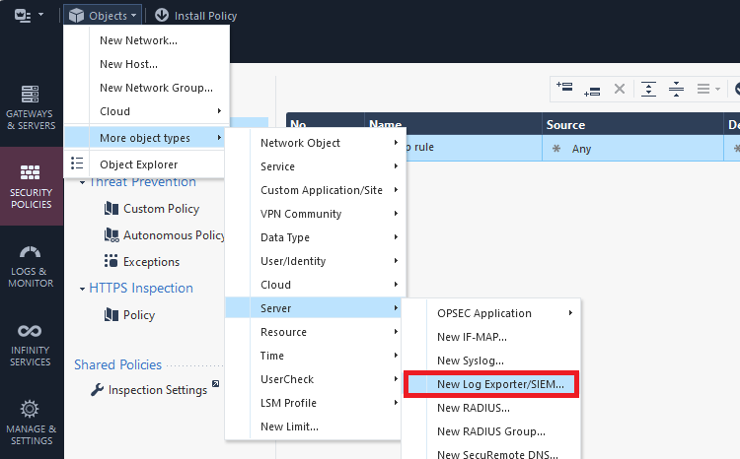Select Custom Policy under Threat Prevention
740x459 pixels.
[161, 209]
